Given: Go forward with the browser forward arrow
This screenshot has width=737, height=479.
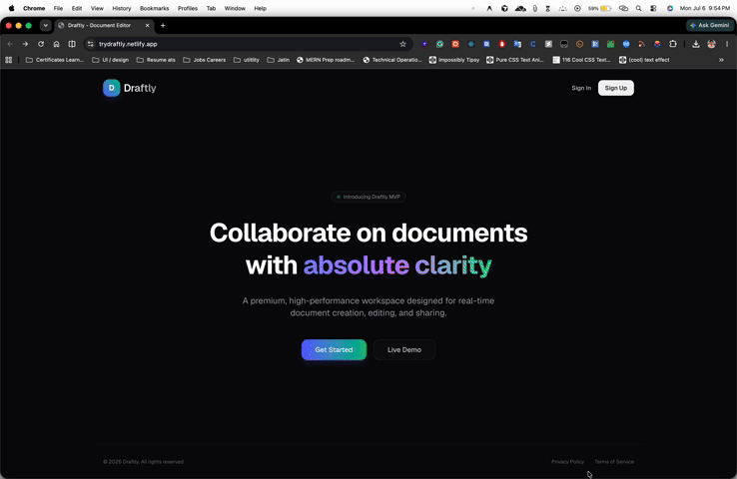Looking at the screenshot, I should (25, 44).
